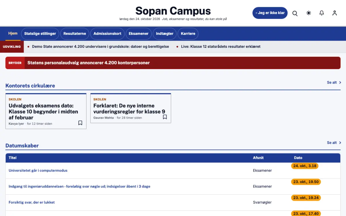Open the Indtægter tab

point(165,34)
